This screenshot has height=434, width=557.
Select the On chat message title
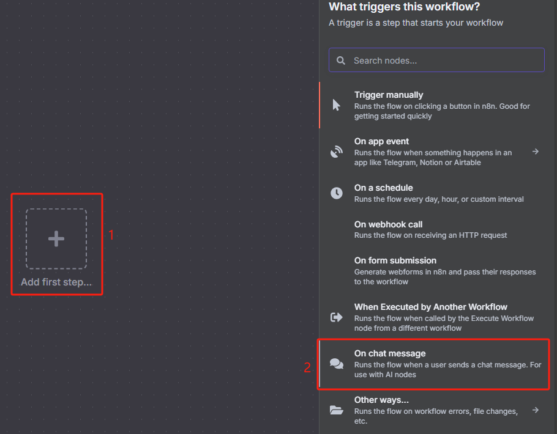390,353
